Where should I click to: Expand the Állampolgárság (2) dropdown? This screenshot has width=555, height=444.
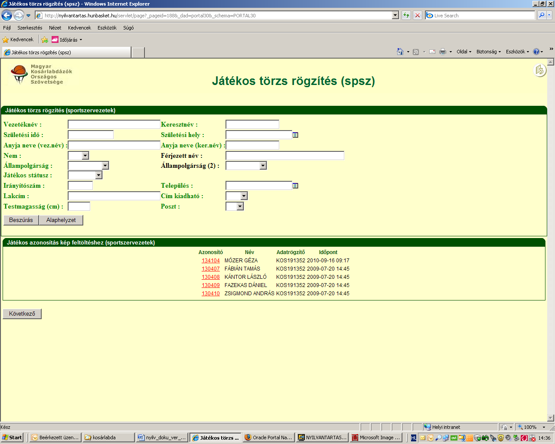(x=263, y=166)
